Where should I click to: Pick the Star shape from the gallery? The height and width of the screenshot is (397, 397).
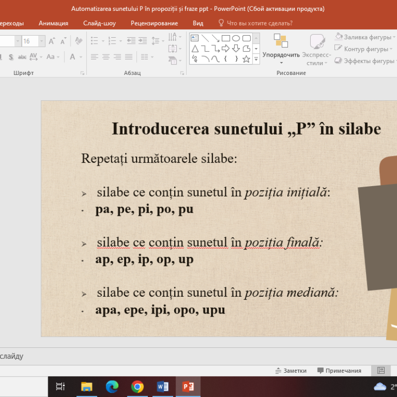[246, 59]
